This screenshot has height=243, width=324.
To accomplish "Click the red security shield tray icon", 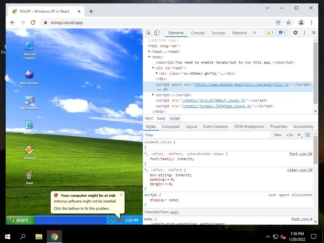I will [121, 220].
